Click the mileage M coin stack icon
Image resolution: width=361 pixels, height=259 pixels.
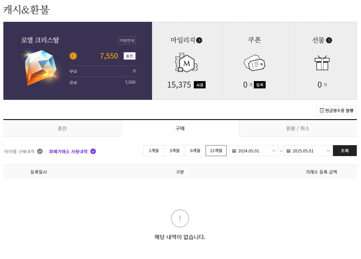[186, 63]
